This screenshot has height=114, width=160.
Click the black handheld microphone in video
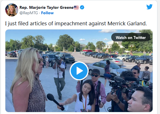pos(55,101)
